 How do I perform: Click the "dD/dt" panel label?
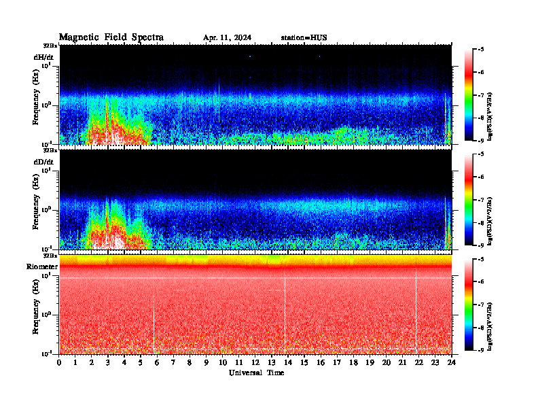click(x=43, y=162)
